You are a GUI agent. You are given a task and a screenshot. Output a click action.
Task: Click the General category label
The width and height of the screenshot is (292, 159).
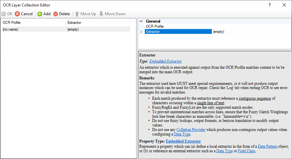click(x=153, y=21)
